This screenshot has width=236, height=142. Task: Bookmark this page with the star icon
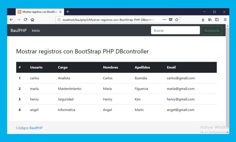coord(177,20)
